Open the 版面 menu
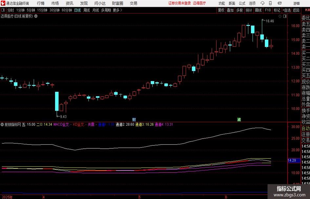 (232, 3)
